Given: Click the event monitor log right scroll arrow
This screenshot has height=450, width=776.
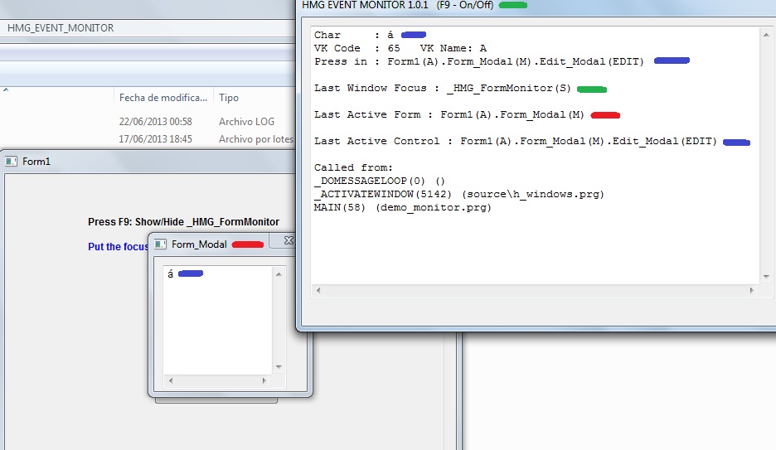Looking at the screenshot, I should [x=752, y=290].
